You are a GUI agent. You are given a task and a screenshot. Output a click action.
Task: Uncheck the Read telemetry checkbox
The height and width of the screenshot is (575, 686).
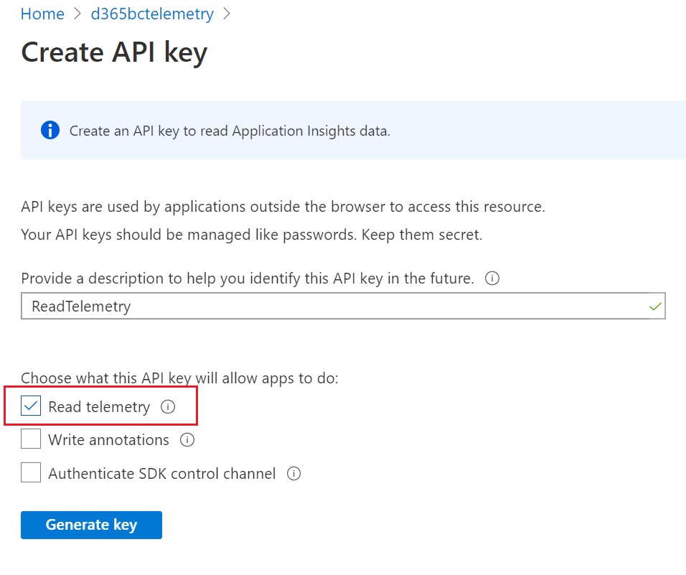pos(30,406)
